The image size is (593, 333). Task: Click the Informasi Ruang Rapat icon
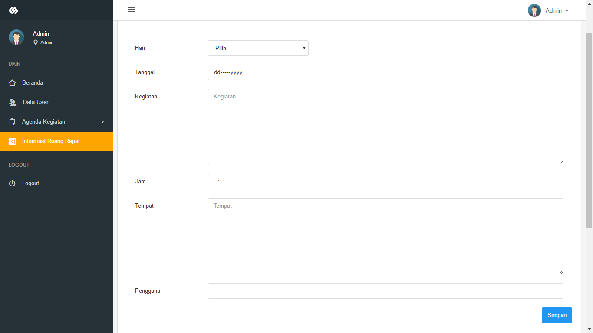click(12, 141)
